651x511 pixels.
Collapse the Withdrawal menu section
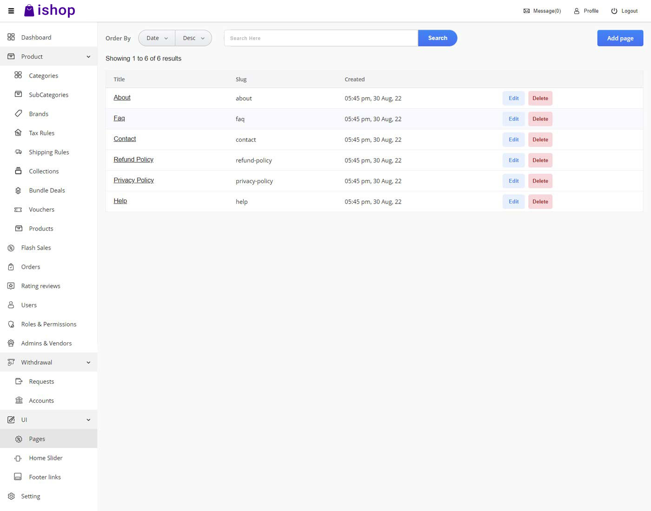tap(88, 363)
